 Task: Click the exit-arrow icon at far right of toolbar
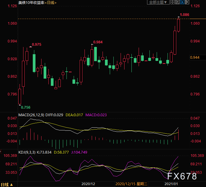coord(187,2)
